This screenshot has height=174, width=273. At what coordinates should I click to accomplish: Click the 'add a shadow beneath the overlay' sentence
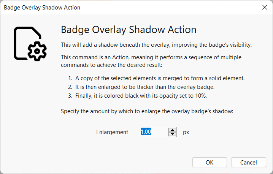[x=156, y=45]
